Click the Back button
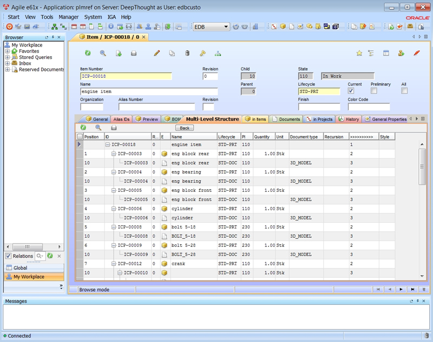Viewport: 433px width, 342px height. pyautogui.click(x=185, y=128)
